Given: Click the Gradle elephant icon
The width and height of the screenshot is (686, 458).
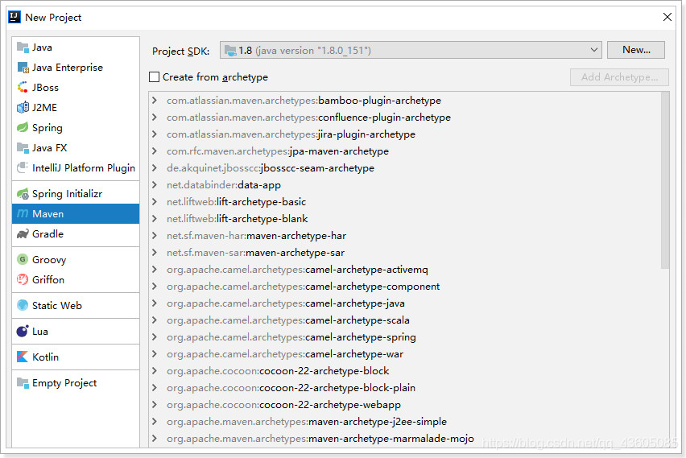Looking at the screenshot, I should (23, 233).
